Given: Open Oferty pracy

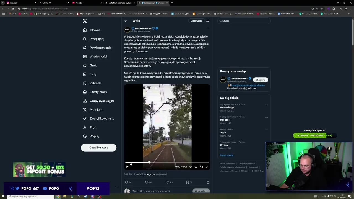Looking at the screenshot, I should [x=95, y=92].
